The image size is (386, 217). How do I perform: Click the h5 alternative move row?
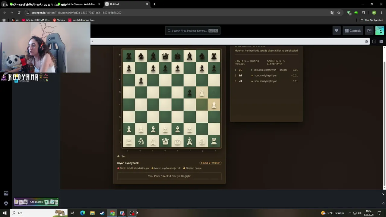266,75
